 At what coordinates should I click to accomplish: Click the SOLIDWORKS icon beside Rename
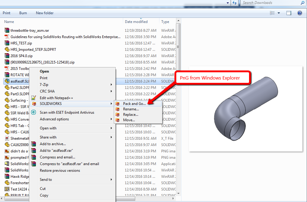pyautogui.click(x=117, y=109)
